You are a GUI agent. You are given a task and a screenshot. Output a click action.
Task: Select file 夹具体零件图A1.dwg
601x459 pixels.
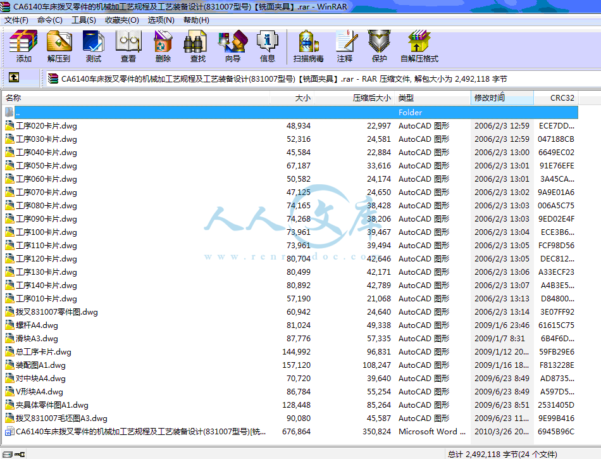[52, 405]
